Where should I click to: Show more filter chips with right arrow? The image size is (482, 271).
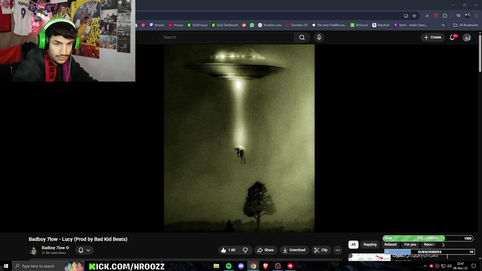(x=443, y=245)
